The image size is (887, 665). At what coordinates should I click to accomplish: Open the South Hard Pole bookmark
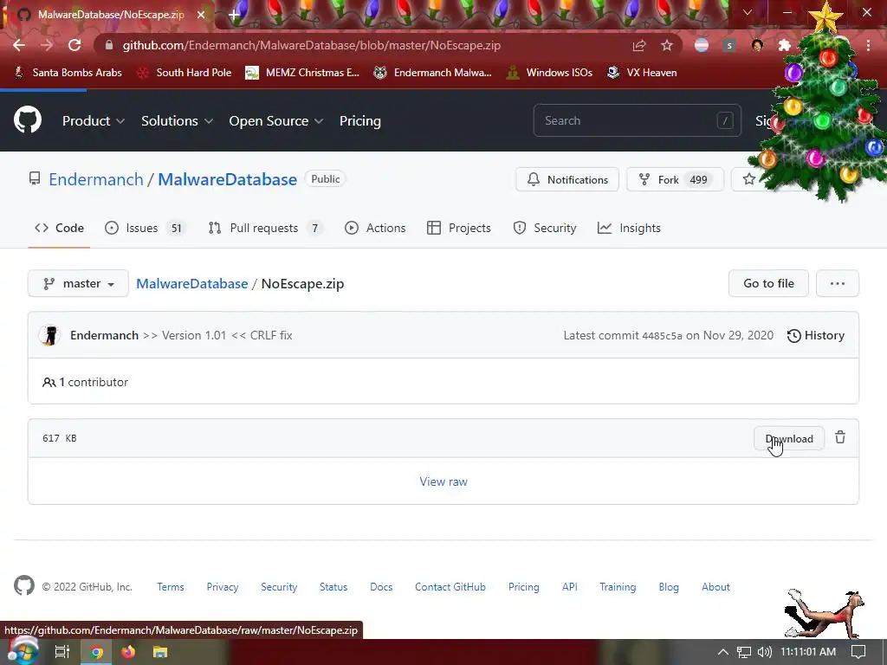185,73
